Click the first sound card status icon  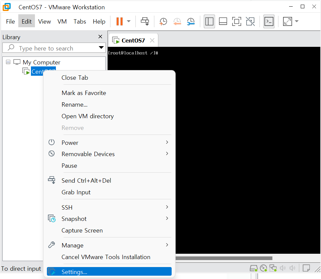[282, 268]
